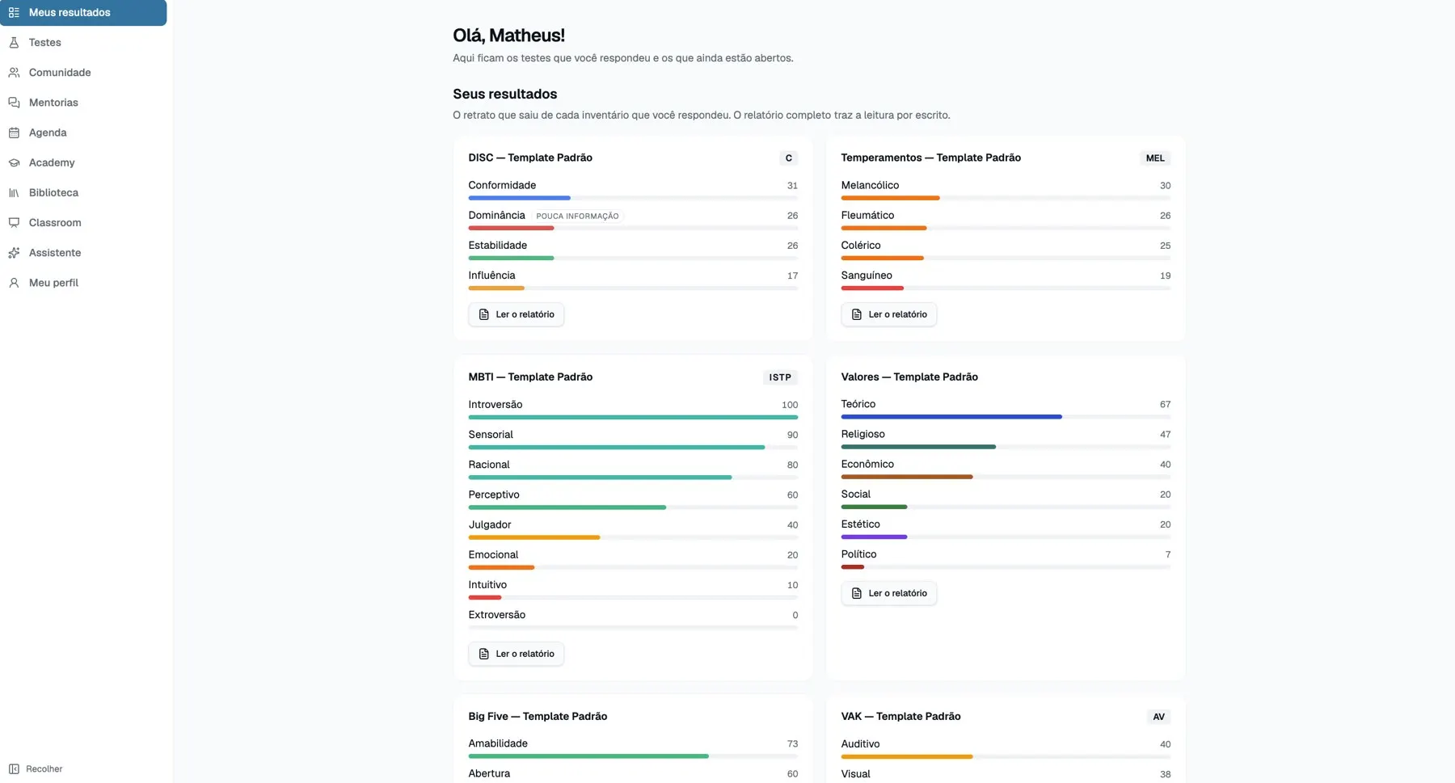Open the Meu perfil user icon
Image resolution: width=1455 pixels, height=783 pixels.
[14, 283]
